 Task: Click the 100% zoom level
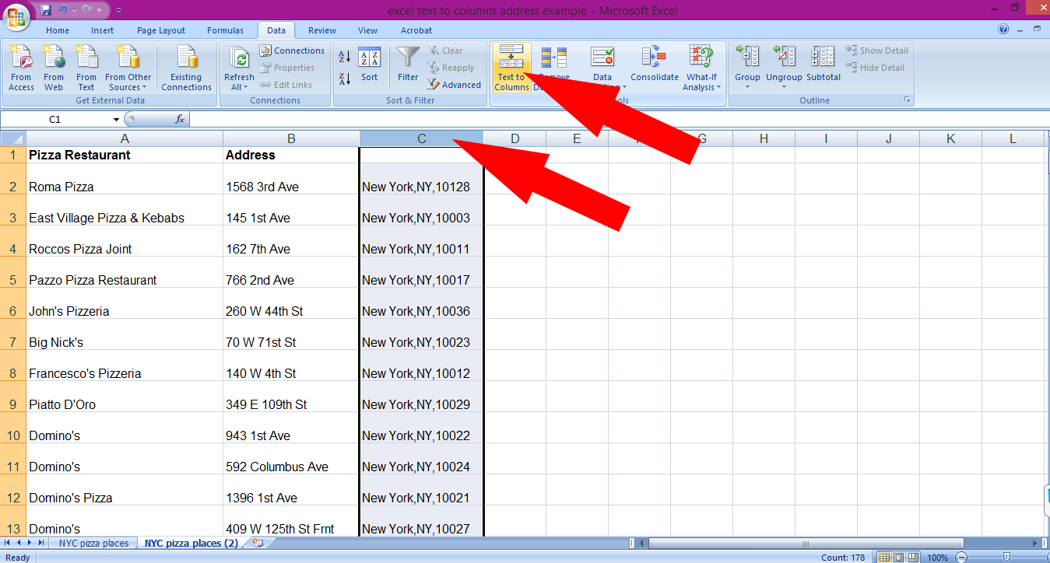(938, 558)
